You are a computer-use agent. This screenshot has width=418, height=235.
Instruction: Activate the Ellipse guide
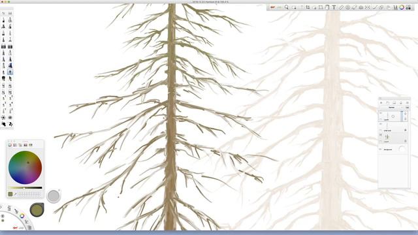tap(347, 7)
